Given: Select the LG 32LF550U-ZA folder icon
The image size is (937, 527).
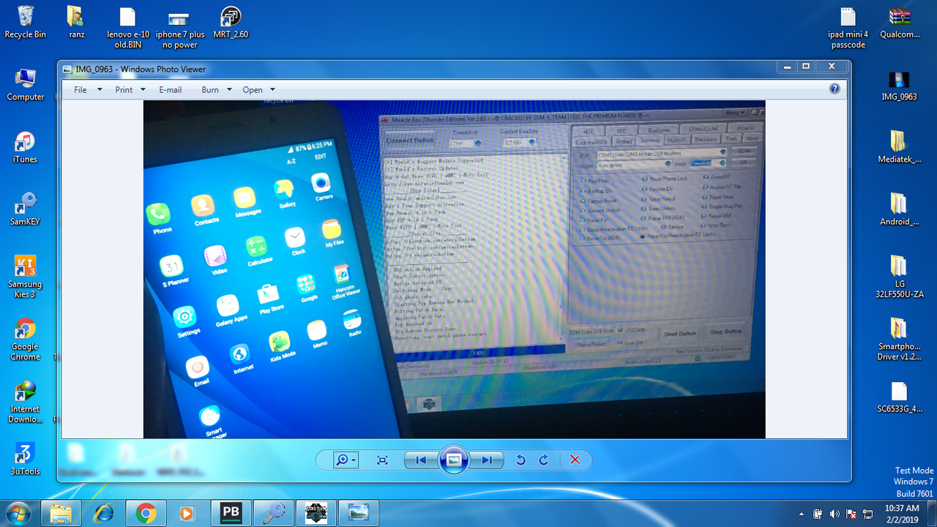Looking at the screenshot, I should [x=899, y=277].
